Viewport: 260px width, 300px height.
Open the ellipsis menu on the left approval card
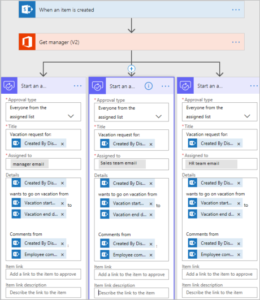77,86
